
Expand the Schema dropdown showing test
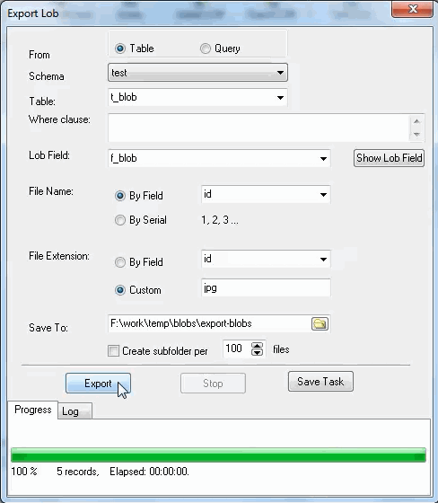coord(197,73)
